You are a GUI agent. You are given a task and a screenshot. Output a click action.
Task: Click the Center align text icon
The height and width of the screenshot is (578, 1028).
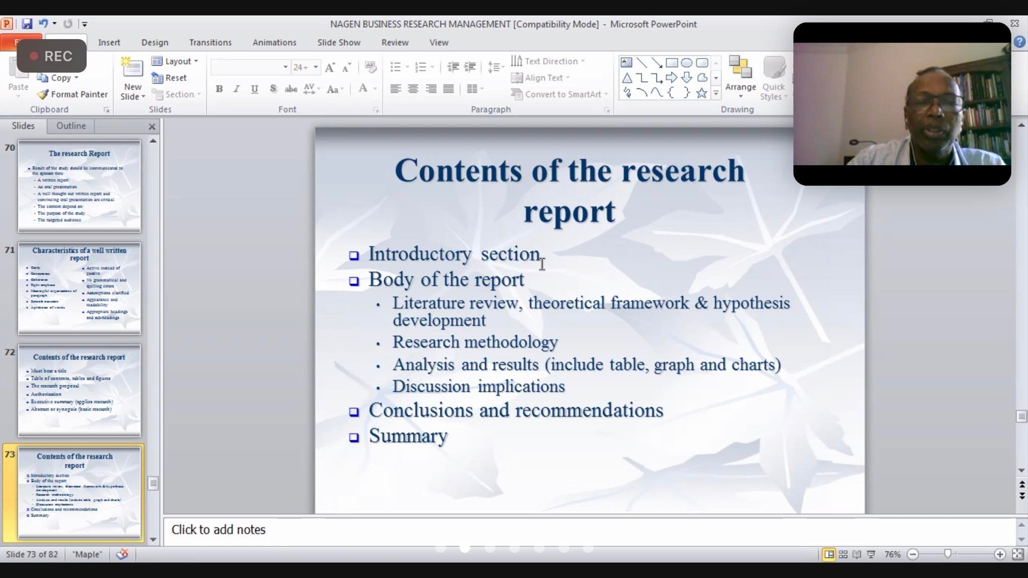413,89
